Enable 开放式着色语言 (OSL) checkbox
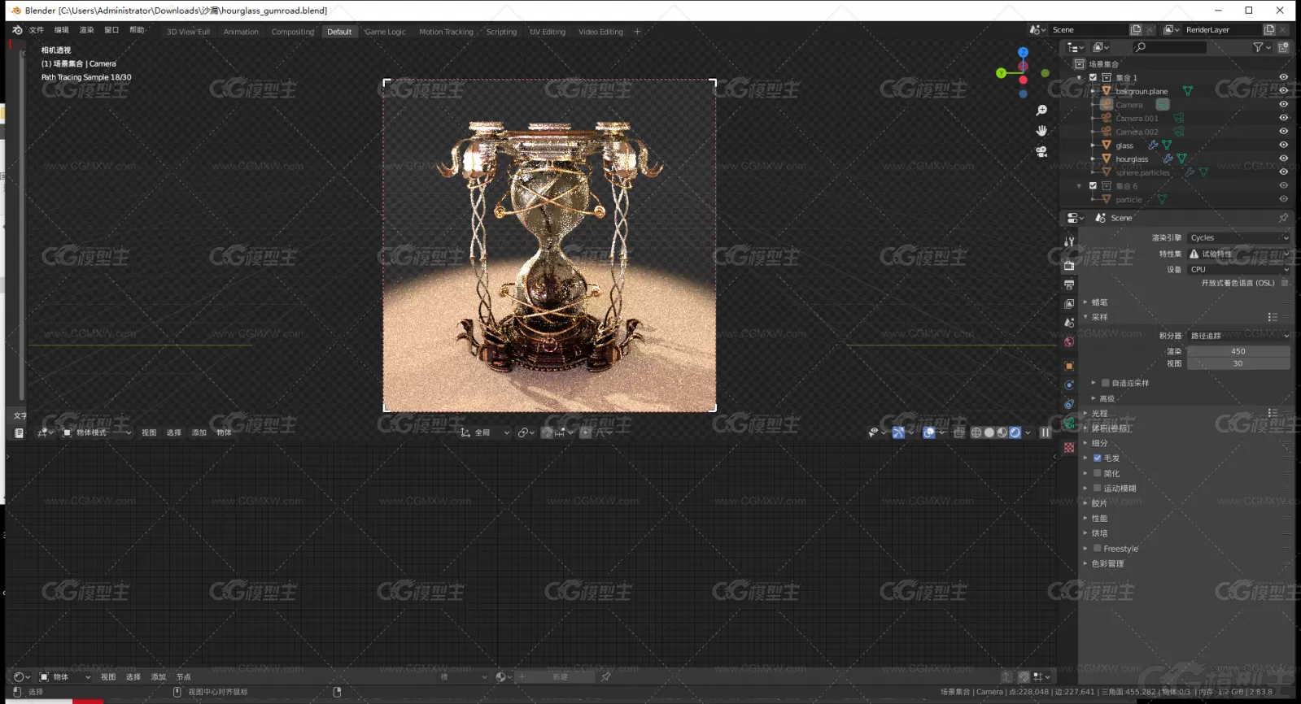The height and width of the screenshot is (704, 1301). [1285, 283]
